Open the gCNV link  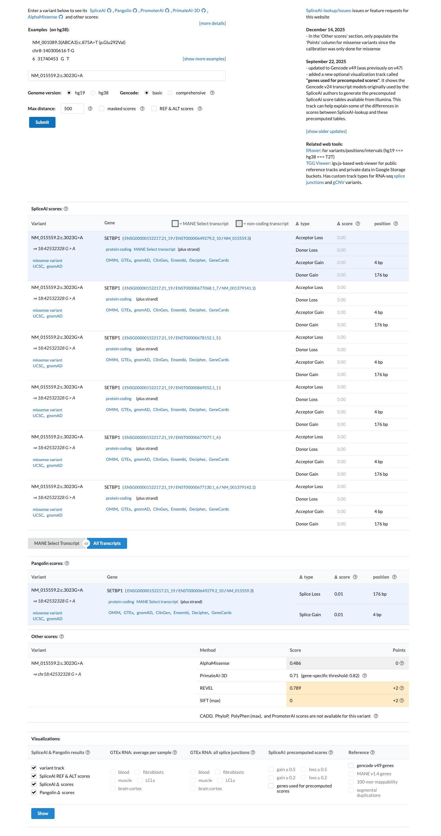click(338, 183)
